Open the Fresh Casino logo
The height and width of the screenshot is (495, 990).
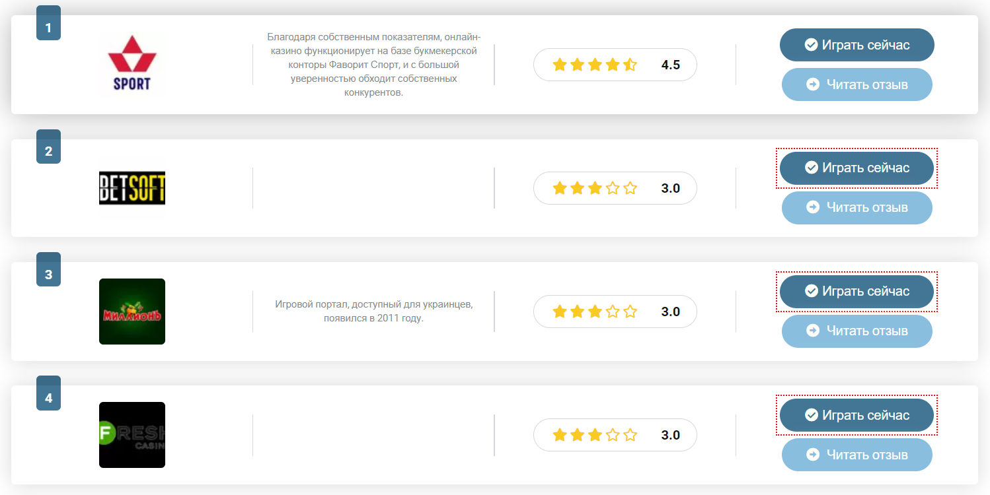coord(132,435)
